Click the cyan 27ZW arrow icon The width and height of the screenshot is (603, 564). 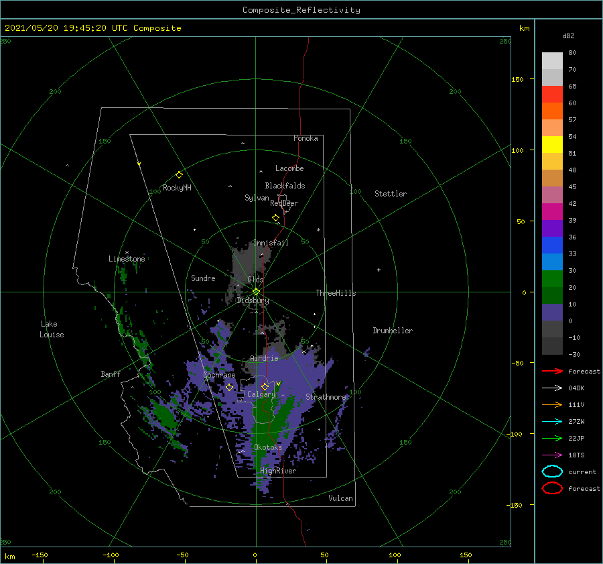point(552,421)
